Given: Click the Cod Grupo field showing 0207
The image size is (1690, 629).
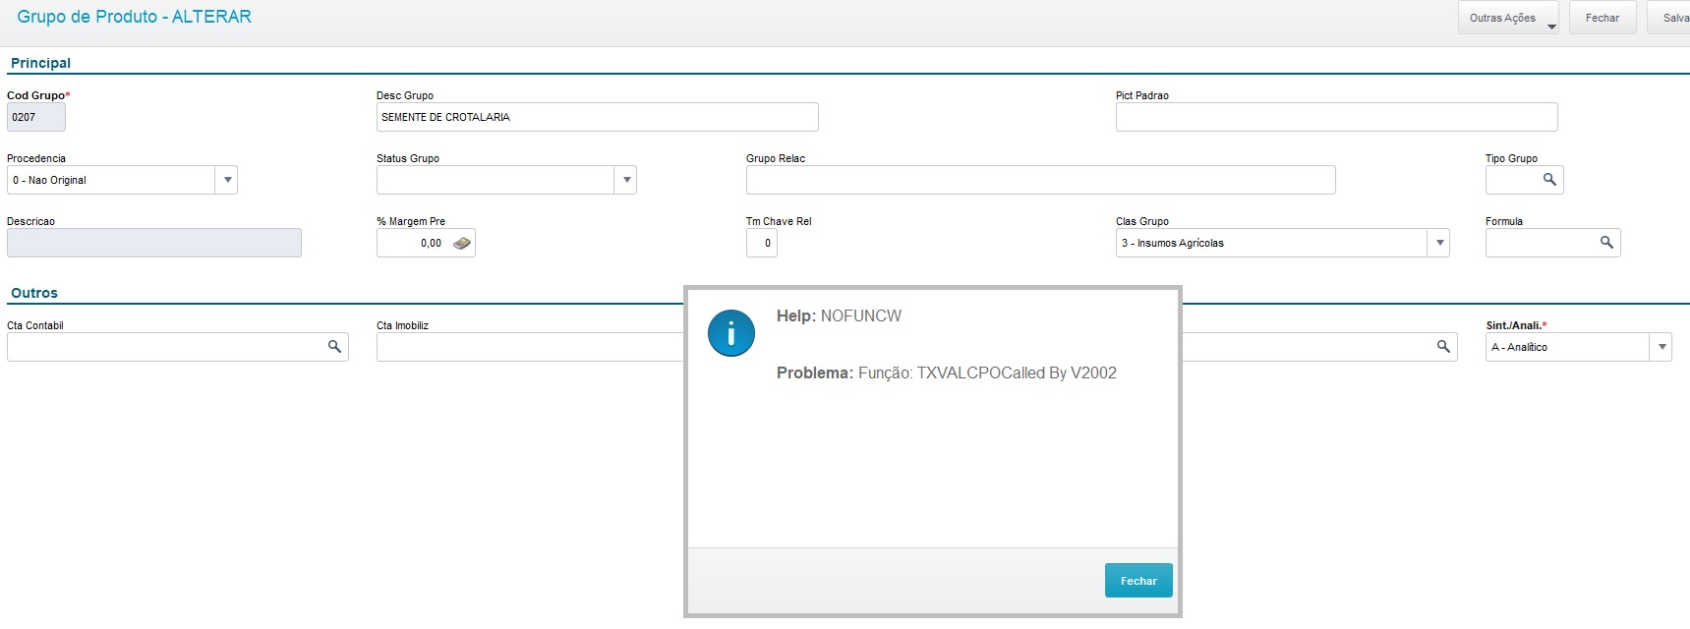Looking at the screenshot, I should [x=36, y=117].
